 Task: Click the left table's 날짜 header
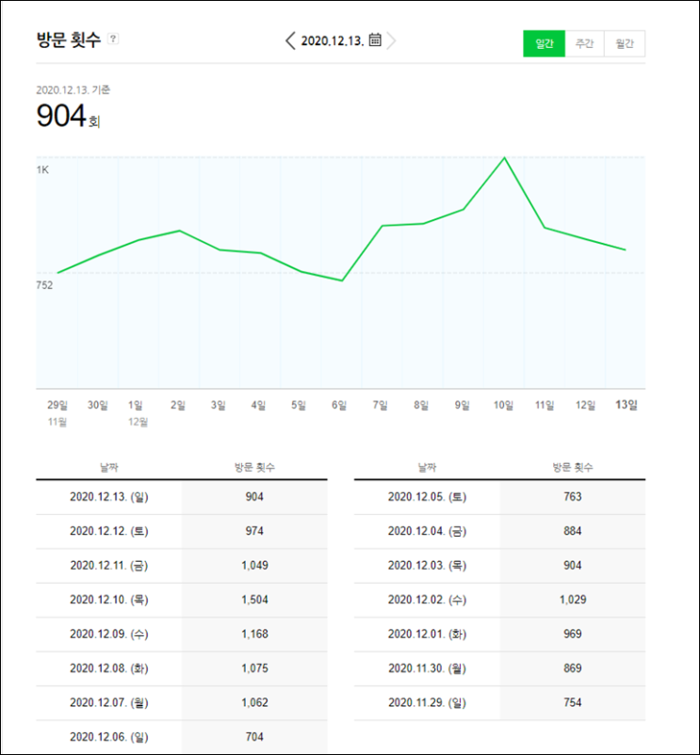coord(109,467)
